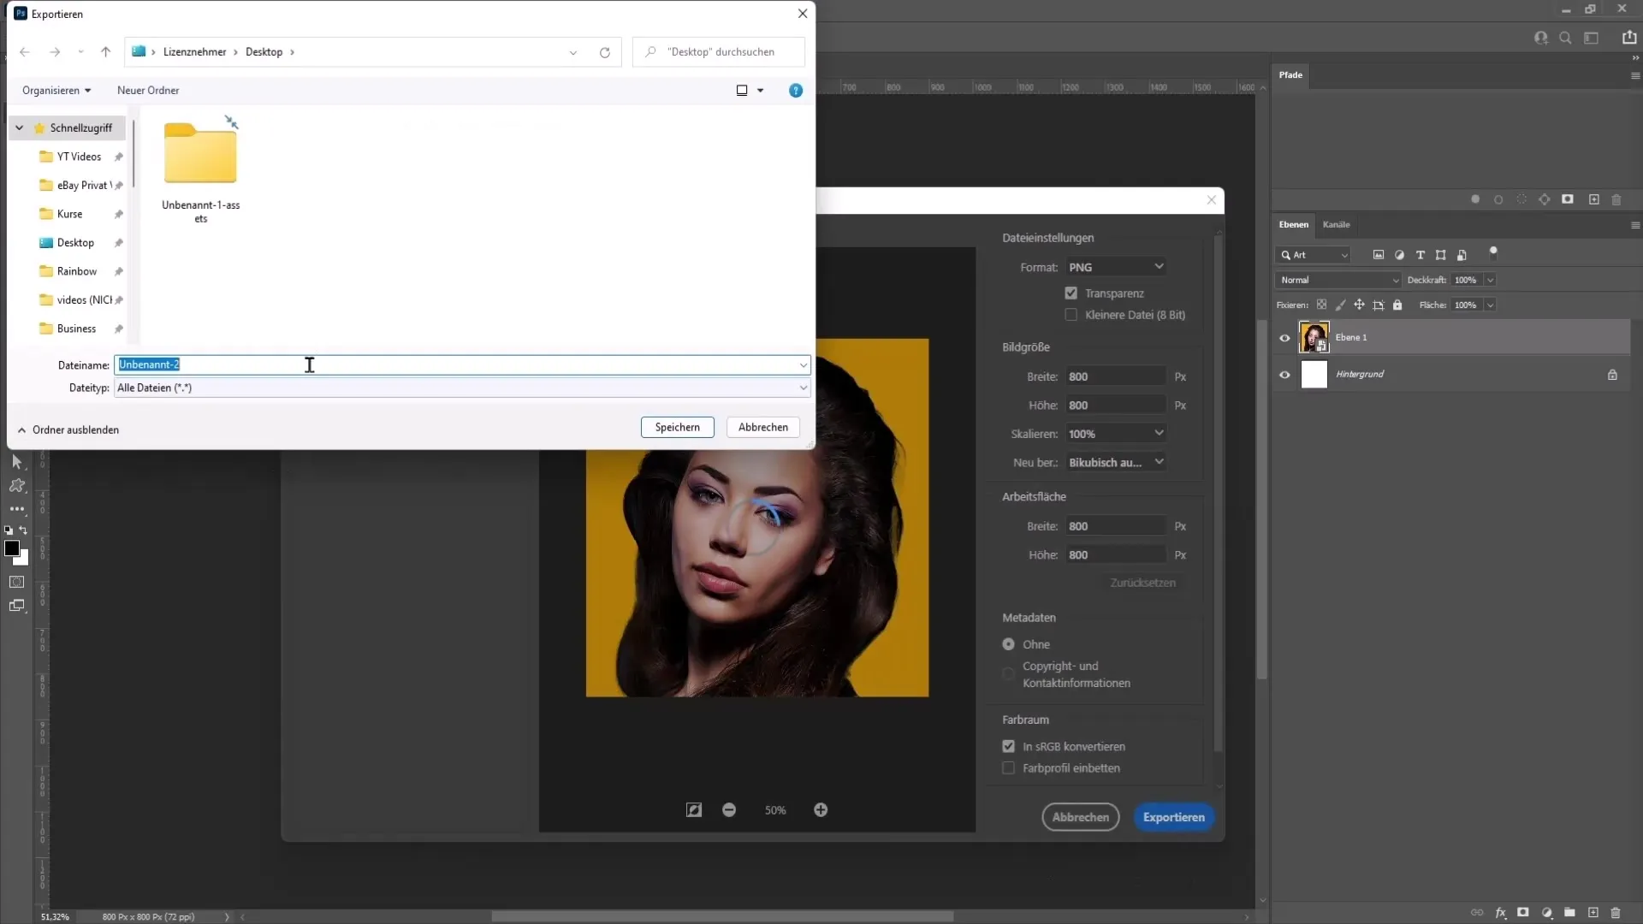The image size is (1643, 924).
Task: Open the Normal blend mode dropdown
Action: [x=1338, y=280]
